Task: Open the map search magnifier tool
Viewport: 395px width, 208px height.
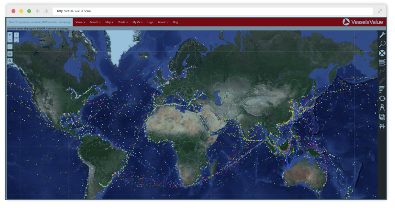Action: click(382, 44)
